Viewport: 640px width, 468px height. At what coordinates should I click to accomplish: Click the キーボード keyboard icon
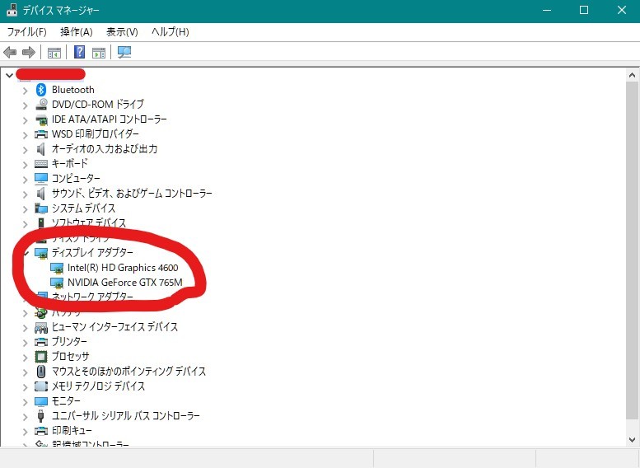[41, 164]
